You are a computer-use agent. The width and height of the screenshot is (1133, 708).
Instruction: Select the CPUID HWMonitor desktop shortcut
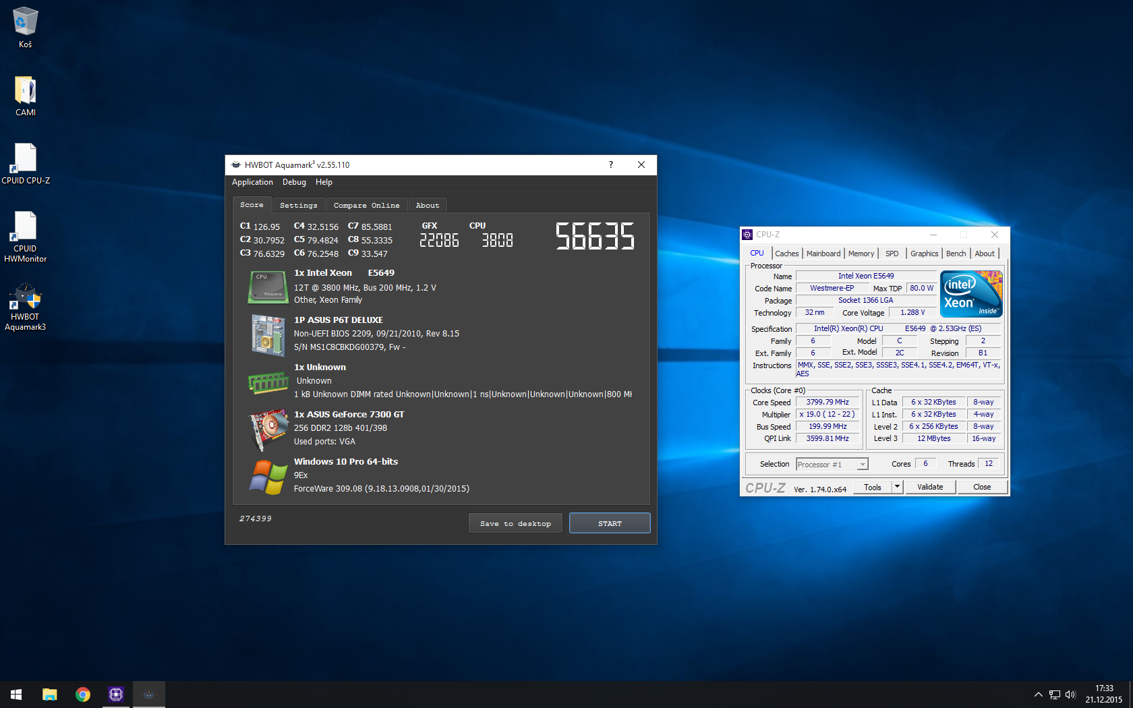pyautogui.click(x=26, y=237)
